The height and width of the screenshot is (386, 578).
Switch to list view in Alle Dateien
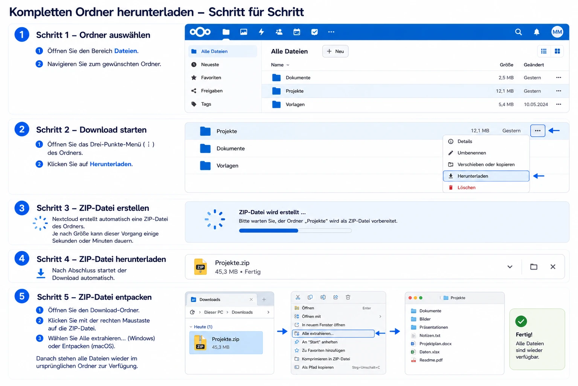(x=544, y=51)
